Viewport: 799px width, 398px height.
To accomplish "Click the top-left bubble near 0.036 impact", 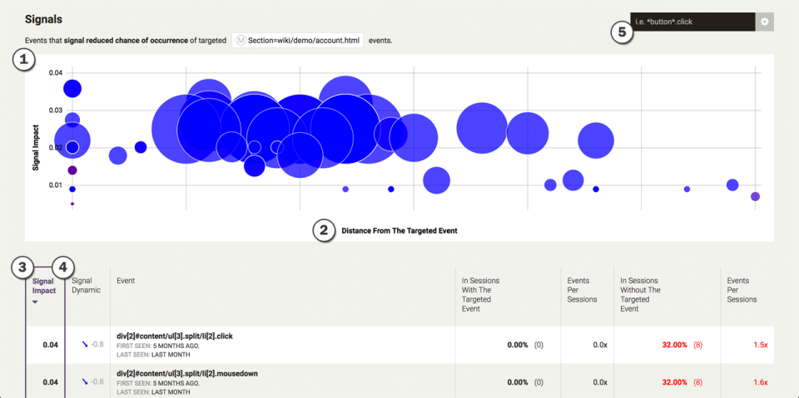I will [x=72, y=89].
